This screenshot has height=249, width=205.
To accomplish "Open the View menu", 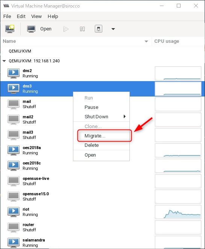I will [x=36, y=17].
